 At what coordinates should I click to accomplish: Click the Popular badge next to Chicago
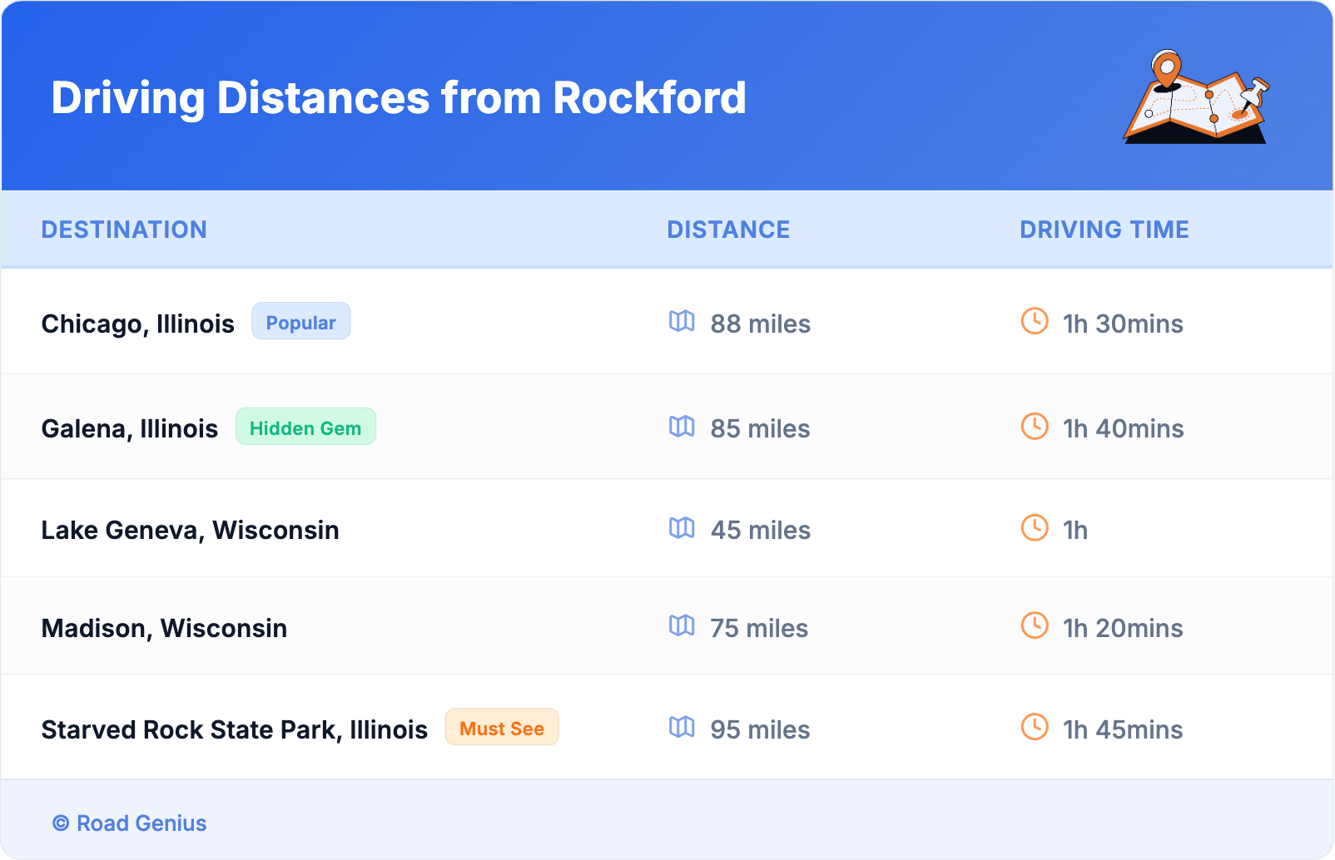[300, 322]
